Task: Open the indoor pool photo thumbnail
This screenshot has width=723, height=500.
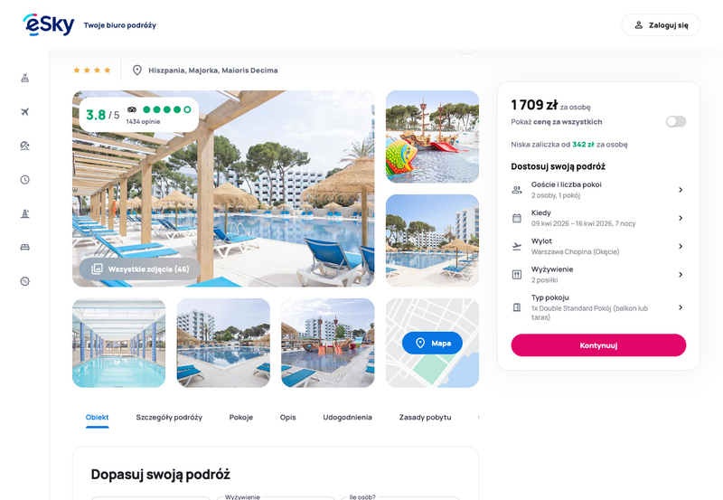Action: point(119,343)
